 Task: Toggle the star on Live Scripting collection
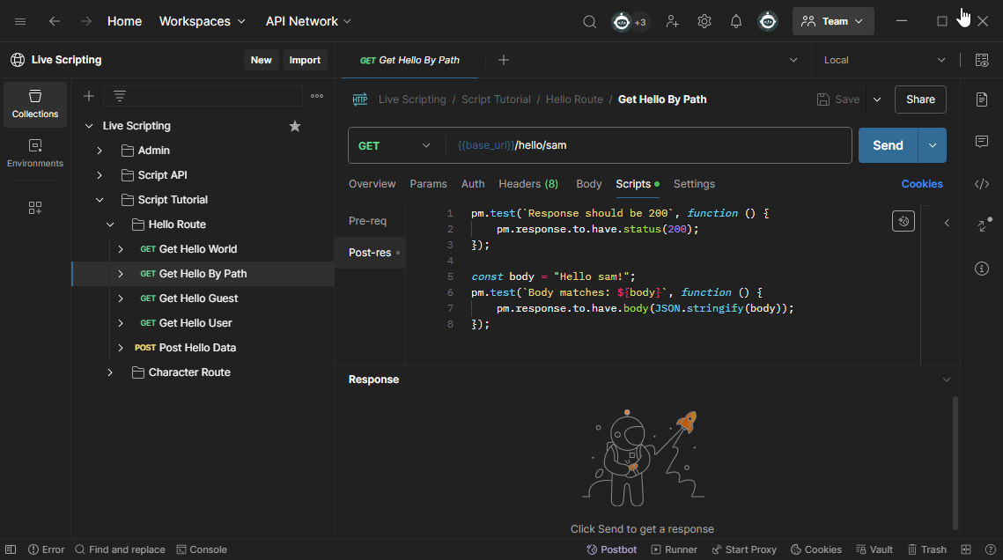[x=295, y=126]
